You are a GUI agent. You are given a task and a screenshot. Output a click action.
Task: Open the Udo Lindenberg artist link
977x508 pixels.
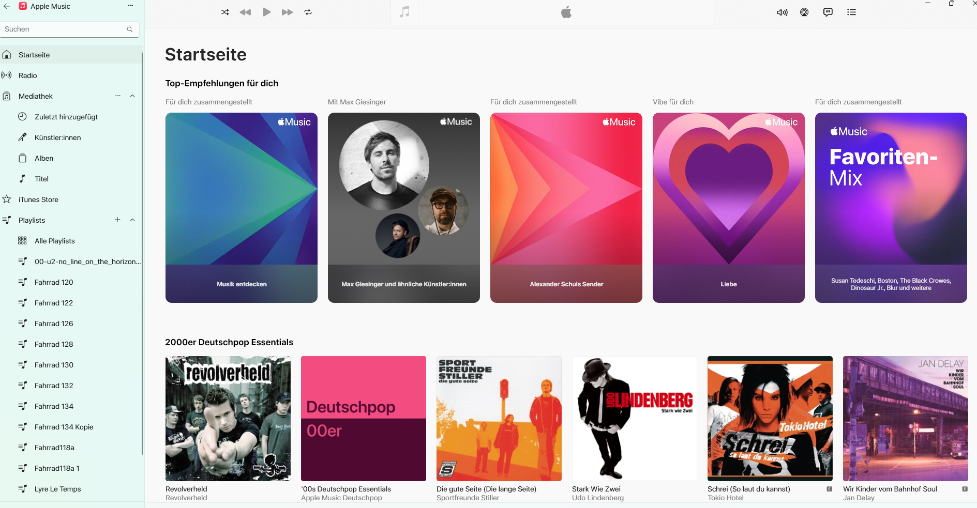(x=598, y=498)
